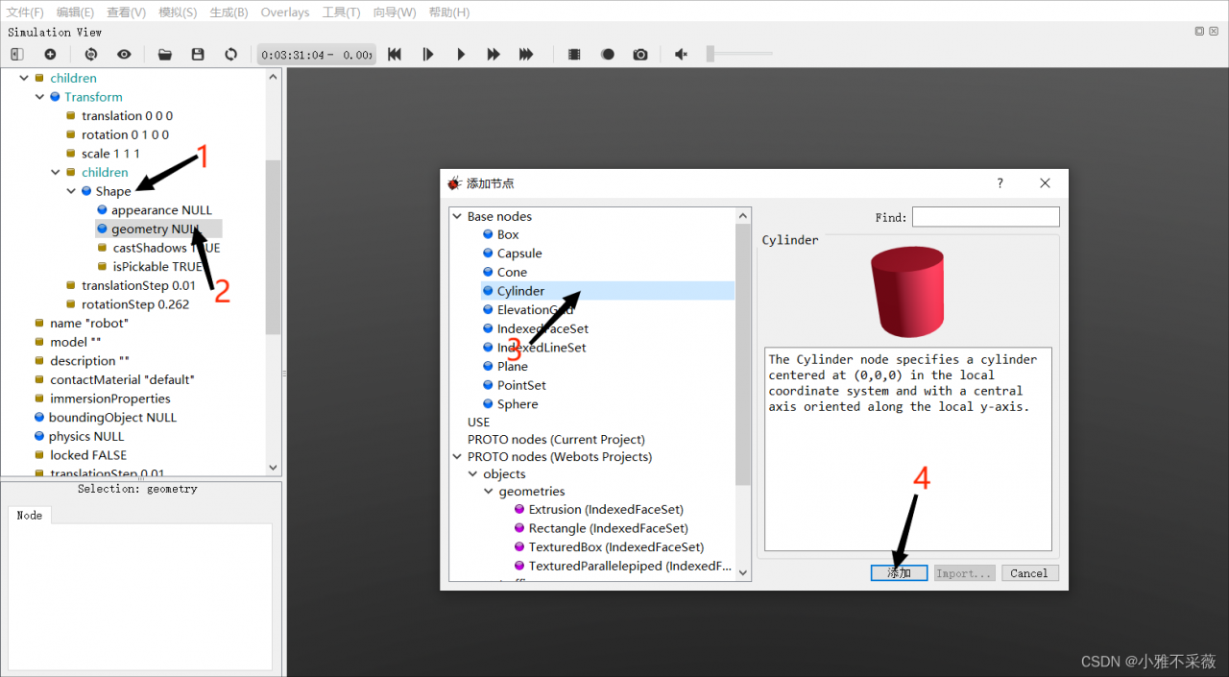
Task: Open world file with folder icon
Action: 165,55
